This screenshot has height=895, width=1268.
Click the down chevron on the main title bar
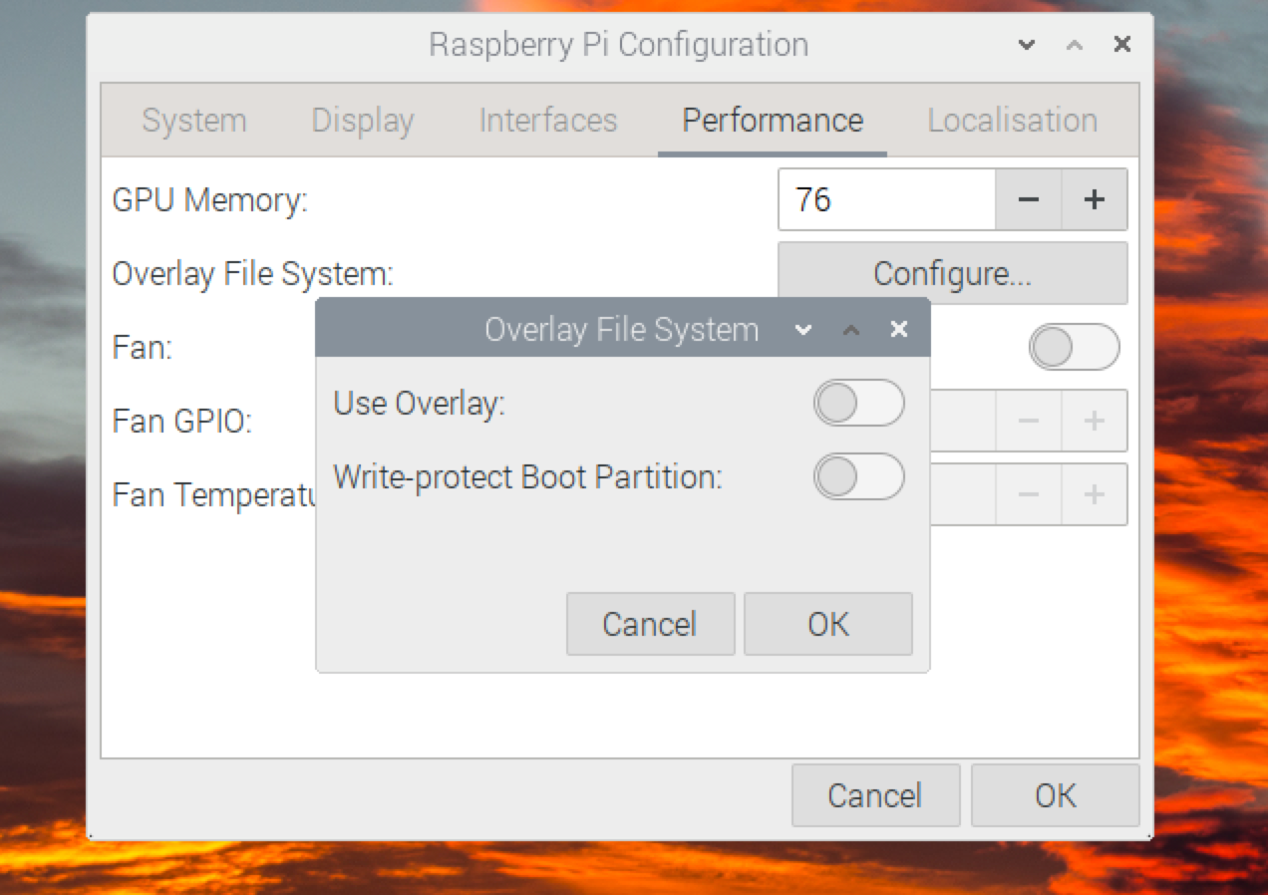tap(1026, 45)
